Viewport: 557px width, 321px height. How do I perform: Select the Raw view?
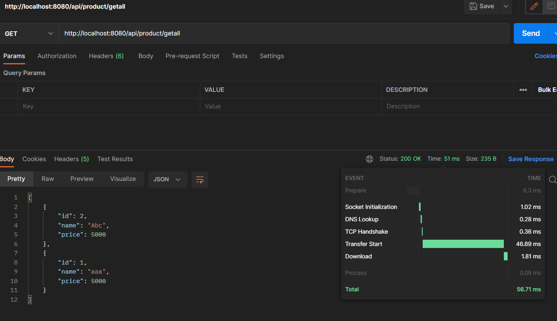tap(48, 179)
